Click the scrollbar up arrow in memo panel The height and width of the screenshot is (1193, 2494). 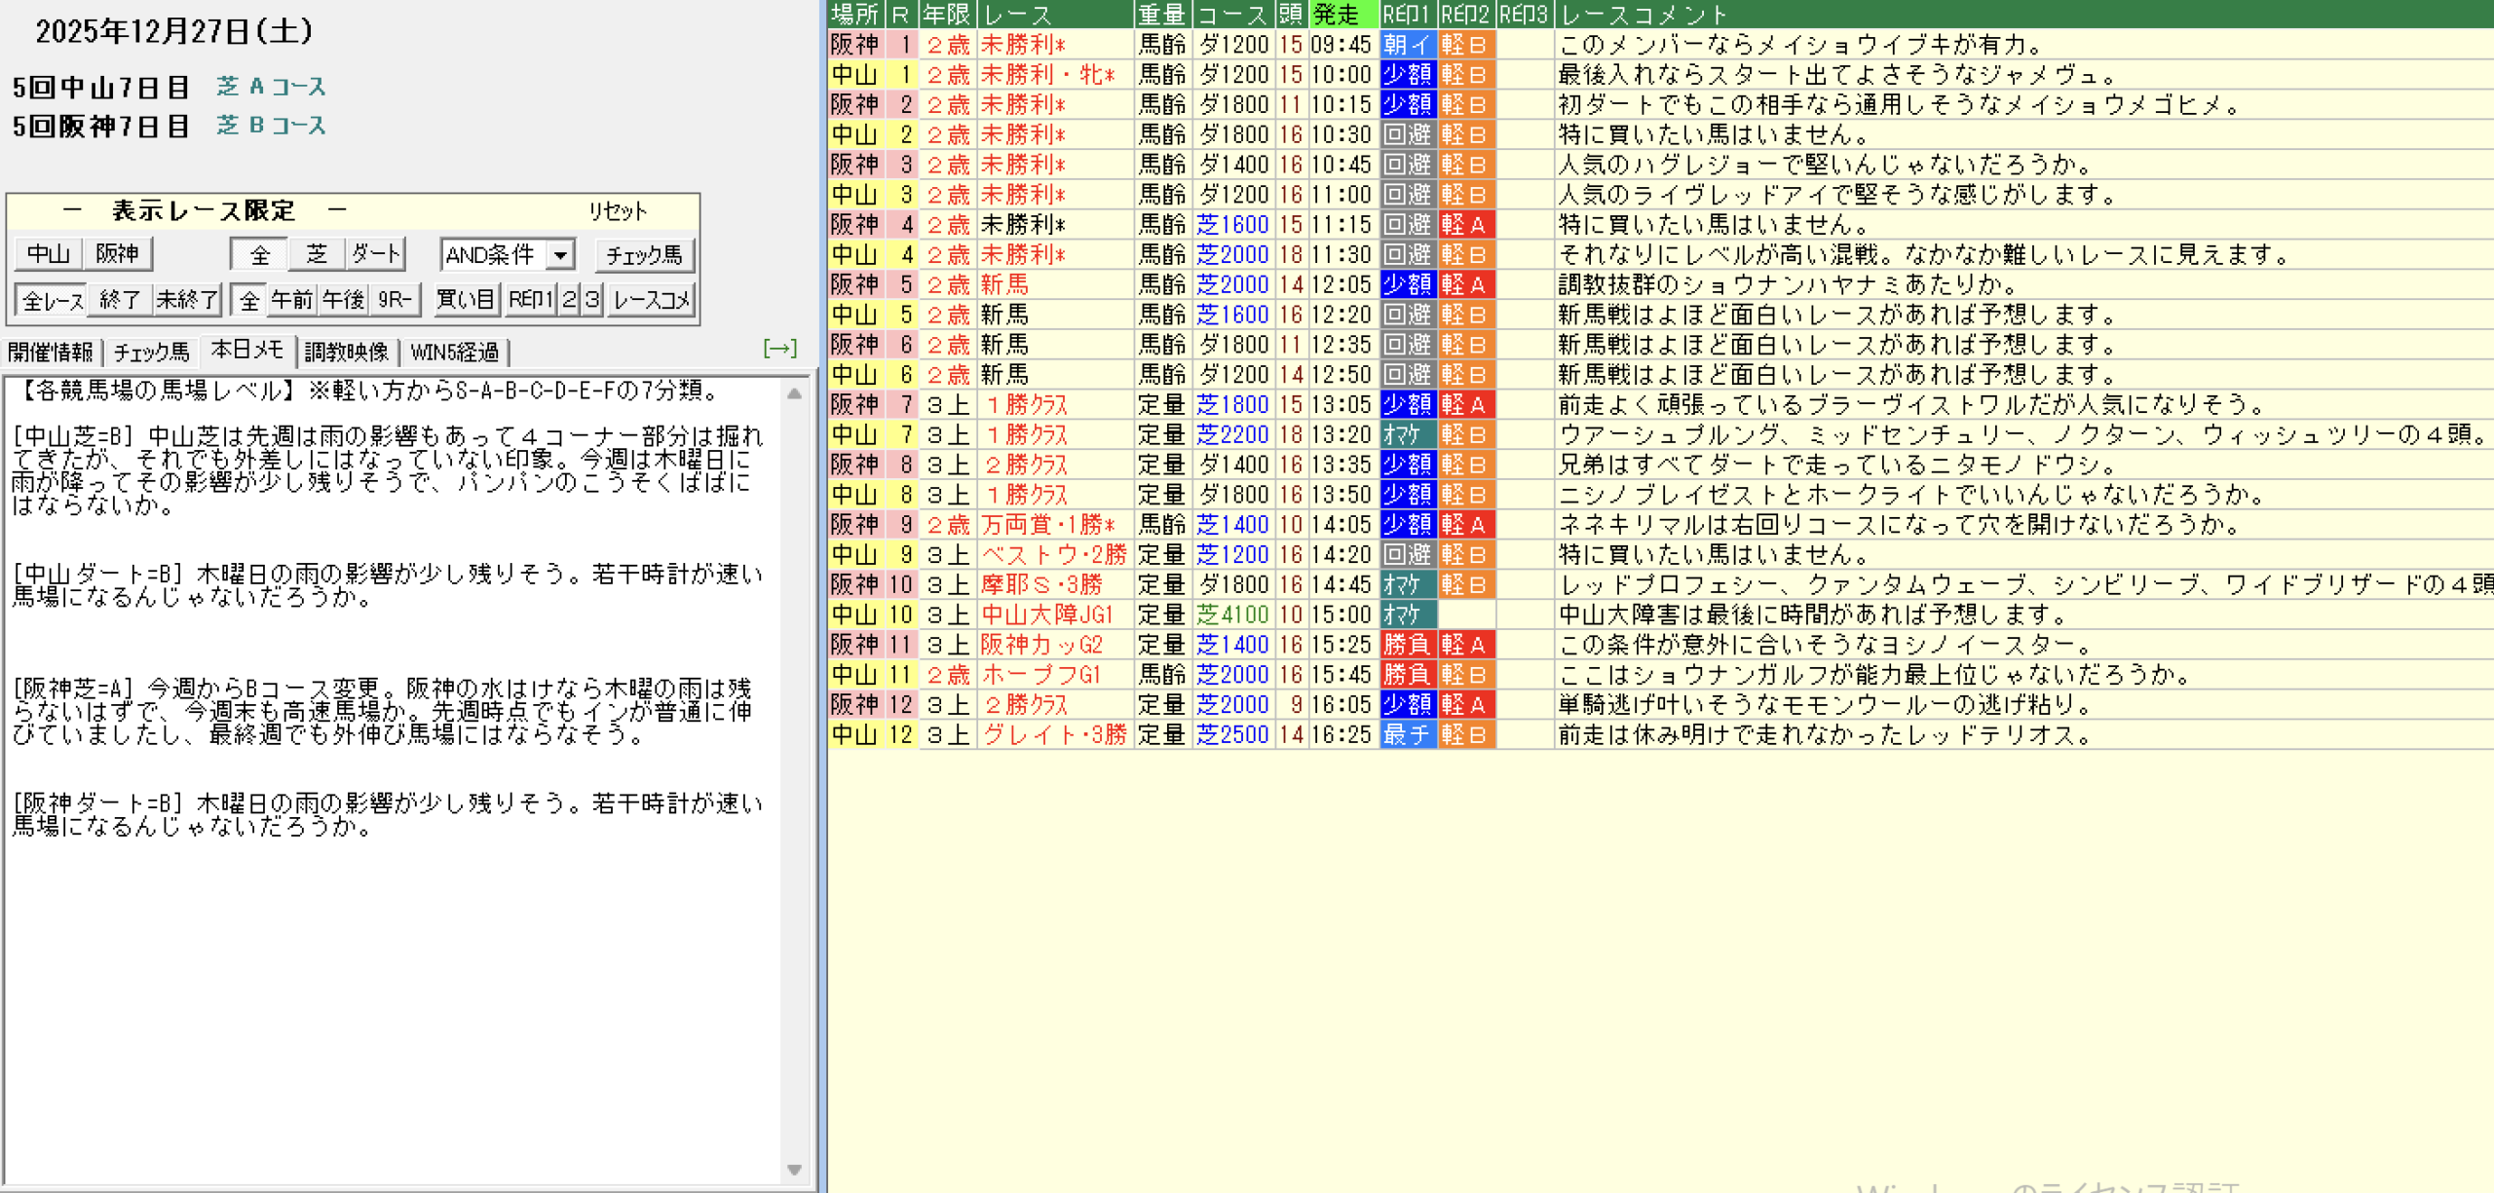pos(794,394)
